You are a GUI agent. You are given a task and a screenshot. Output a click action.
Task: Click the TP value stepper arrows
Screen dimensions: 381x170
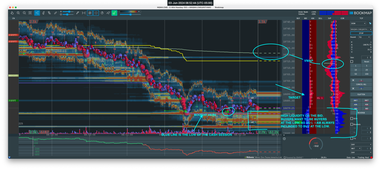(370, 128)
